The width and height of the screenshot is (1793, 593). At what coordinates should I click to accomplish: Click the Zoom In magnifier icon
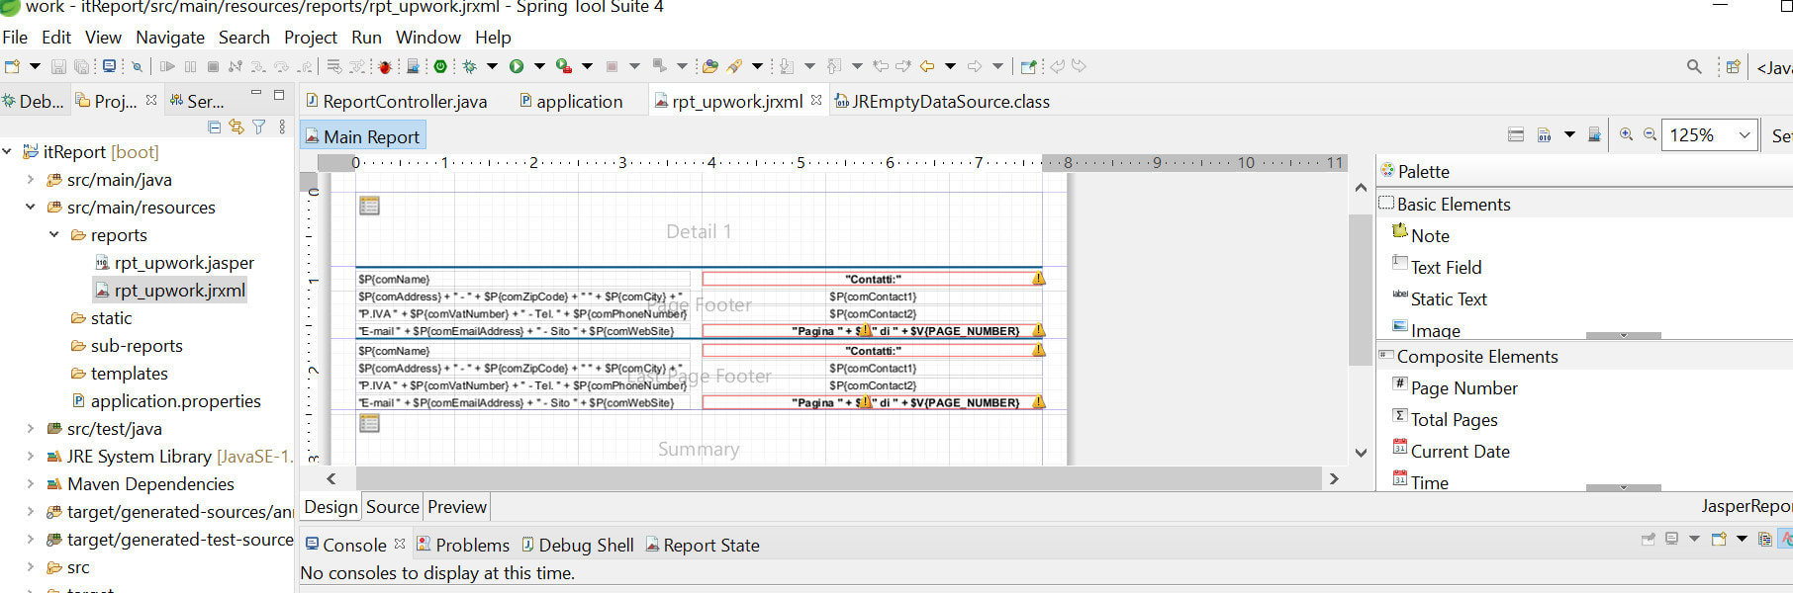pos(1626,134)
